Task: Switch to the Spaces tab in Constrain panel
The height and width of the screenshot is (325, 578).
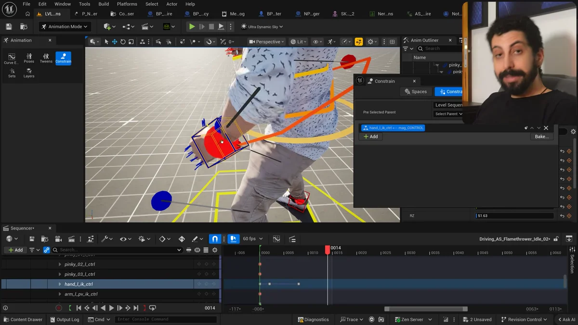Action: (x=416, y=91)
